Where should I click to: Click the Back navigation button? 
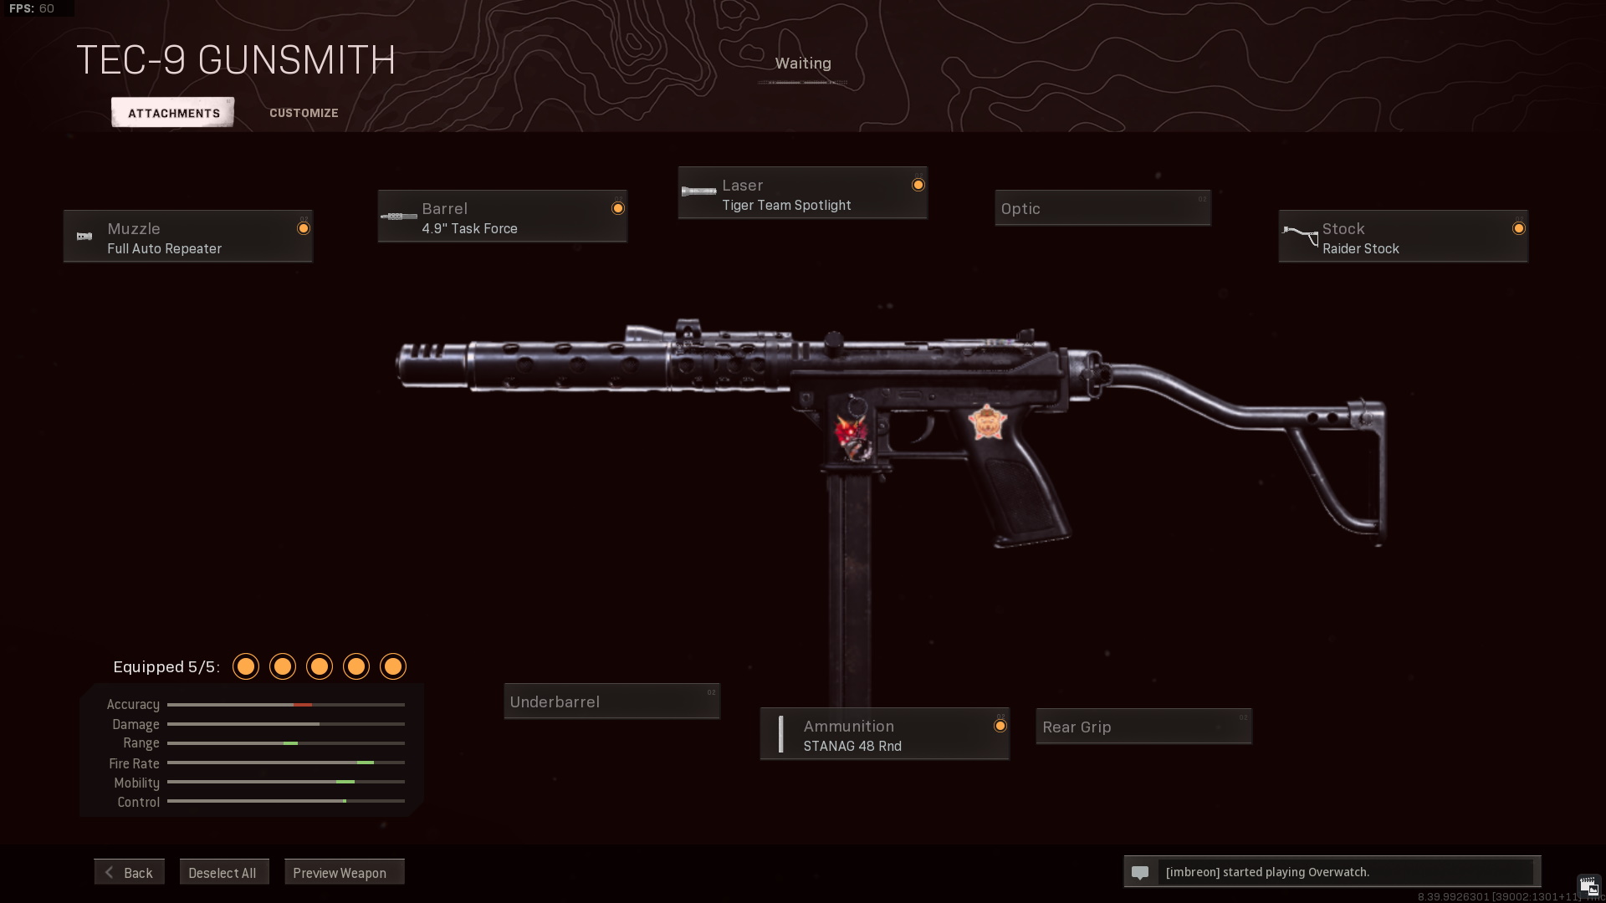point(128,872)
